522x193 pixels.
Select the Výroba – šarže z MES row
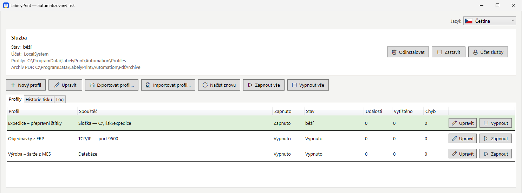[261, 154]
